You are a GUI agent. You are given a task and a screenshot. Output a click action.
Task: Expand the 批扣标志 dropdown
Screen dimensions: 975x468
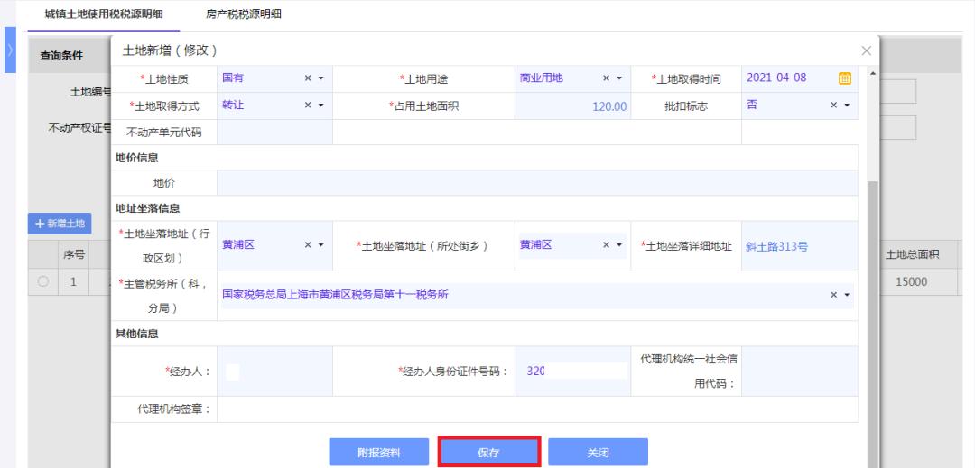click(848, 106)
